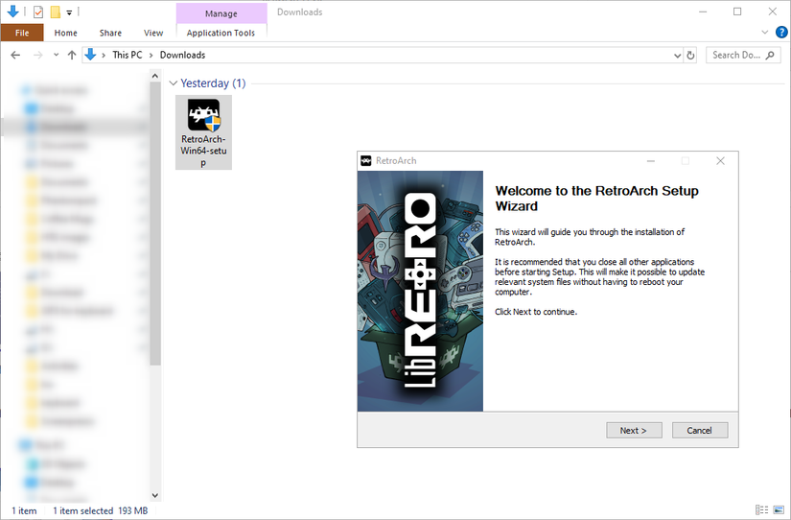Click the chevron after This PC
The width and height of the screenshot is (791, 520).
151,55
